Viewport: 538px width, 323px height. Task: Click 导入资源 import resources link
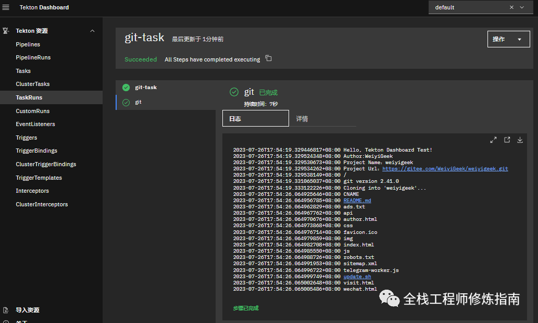point(28,310)
